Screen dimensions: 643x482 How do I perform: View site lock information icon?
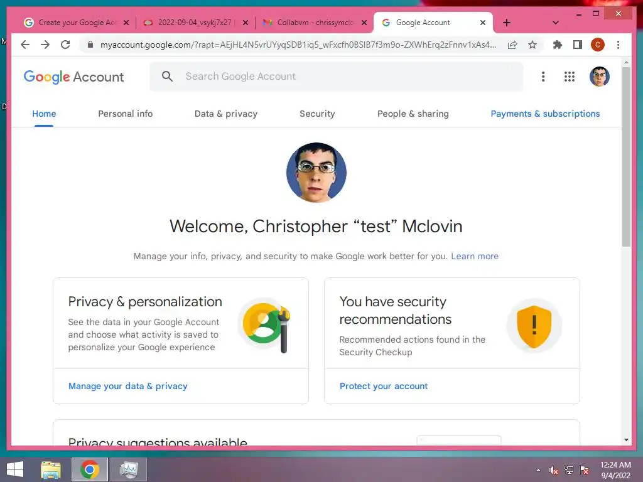[x=90, y=45]
